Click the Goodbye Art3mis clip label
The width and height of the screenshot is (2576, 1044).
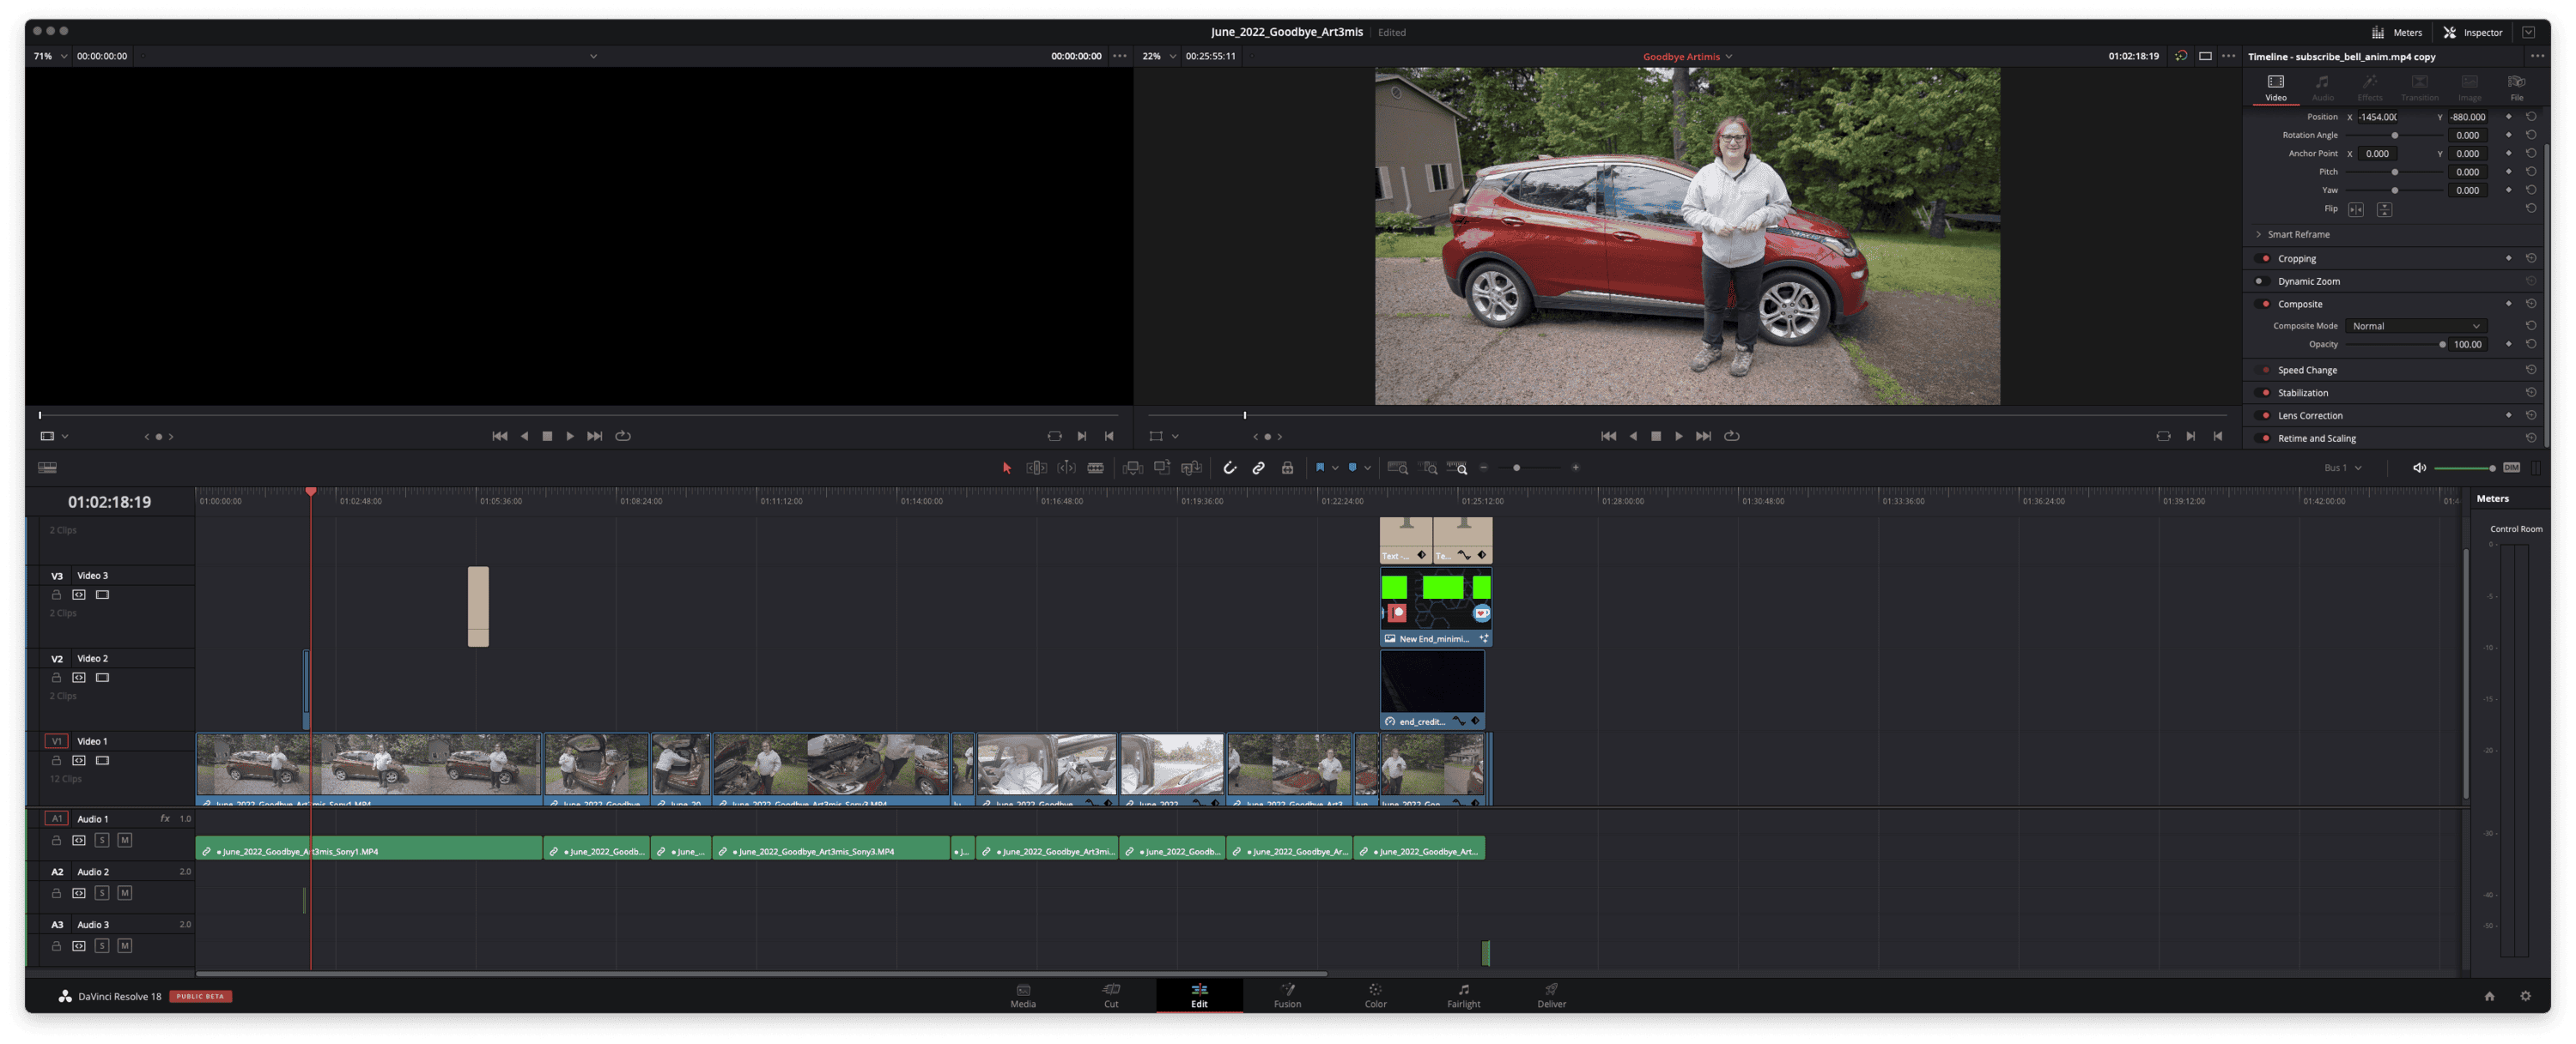point(1677,56)
